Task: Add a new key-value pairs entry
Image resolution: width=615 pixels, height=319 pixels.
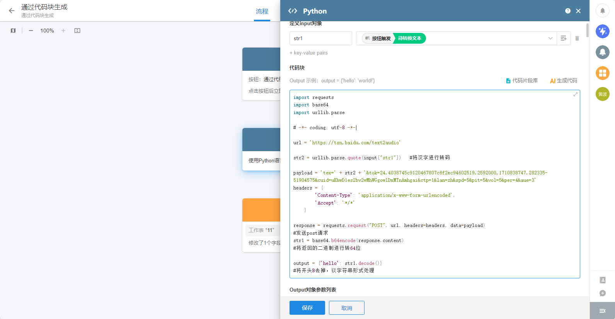Action: (308, 53)
